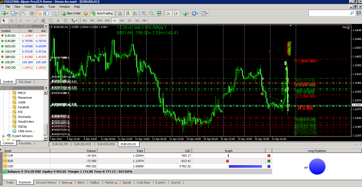Open the periodicity clock dropdown
The width and height of the screenshot is (362, 187).
195,13
